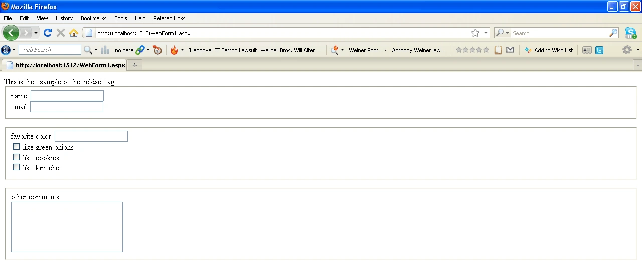This screenshot has width=642, height=276.
Task: Open the hot searches dropdown arrow
Action: pos(343,50)
